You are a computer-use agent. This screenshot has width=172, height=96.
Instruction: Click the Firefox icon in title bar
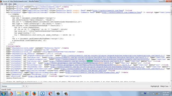(x=1, y=1)
